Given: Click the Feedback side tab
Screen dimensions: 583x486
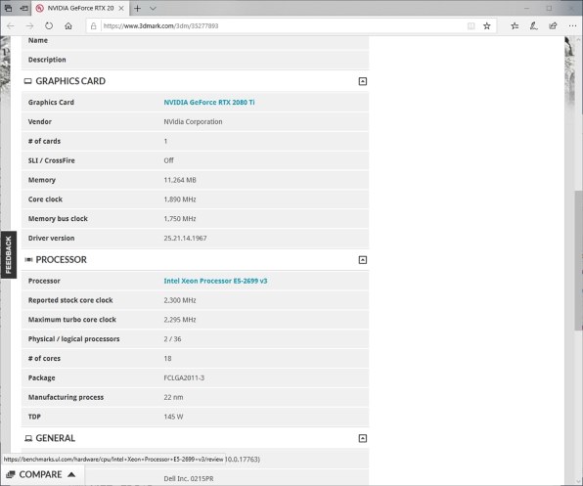Looking at the screenshot, I should point(8,255).
